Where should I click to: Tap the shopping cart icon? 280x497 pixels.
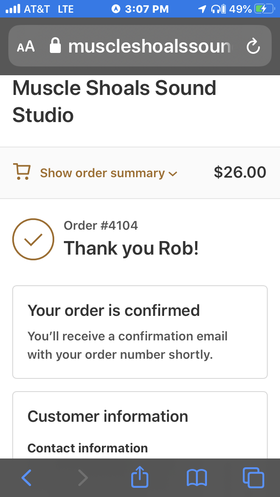(x=21, y=171)
